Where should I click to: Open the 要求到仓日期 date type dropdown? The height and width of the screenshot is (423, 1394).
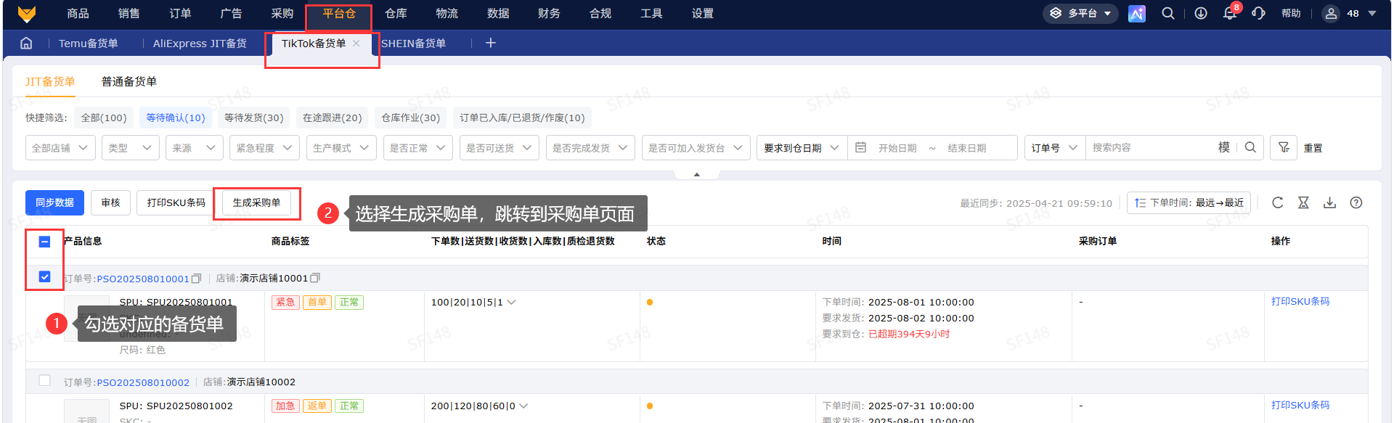tap(802, 147)
